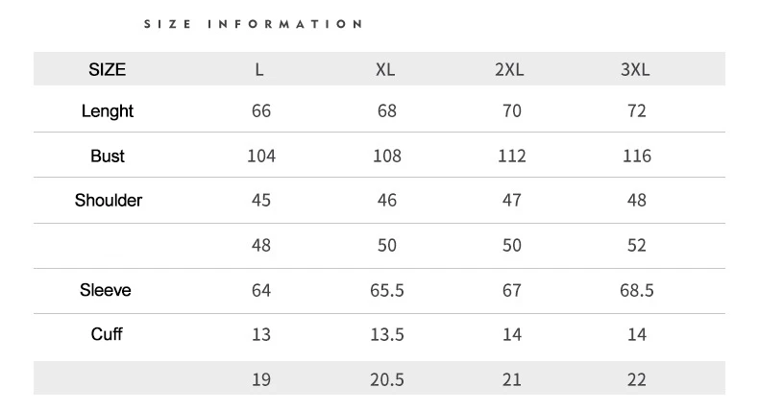Select the Lenght row label

point(107,110)
